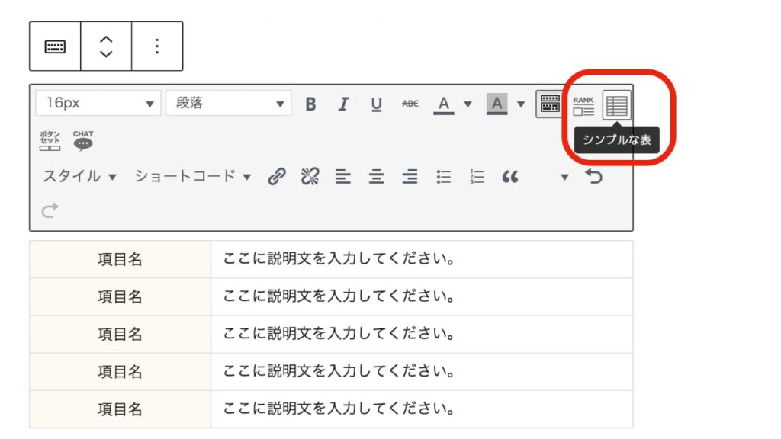Toggle the toolbar toggle keyboard icon
The width and height of the screenshot is (781, 439).
coord(550,104)
